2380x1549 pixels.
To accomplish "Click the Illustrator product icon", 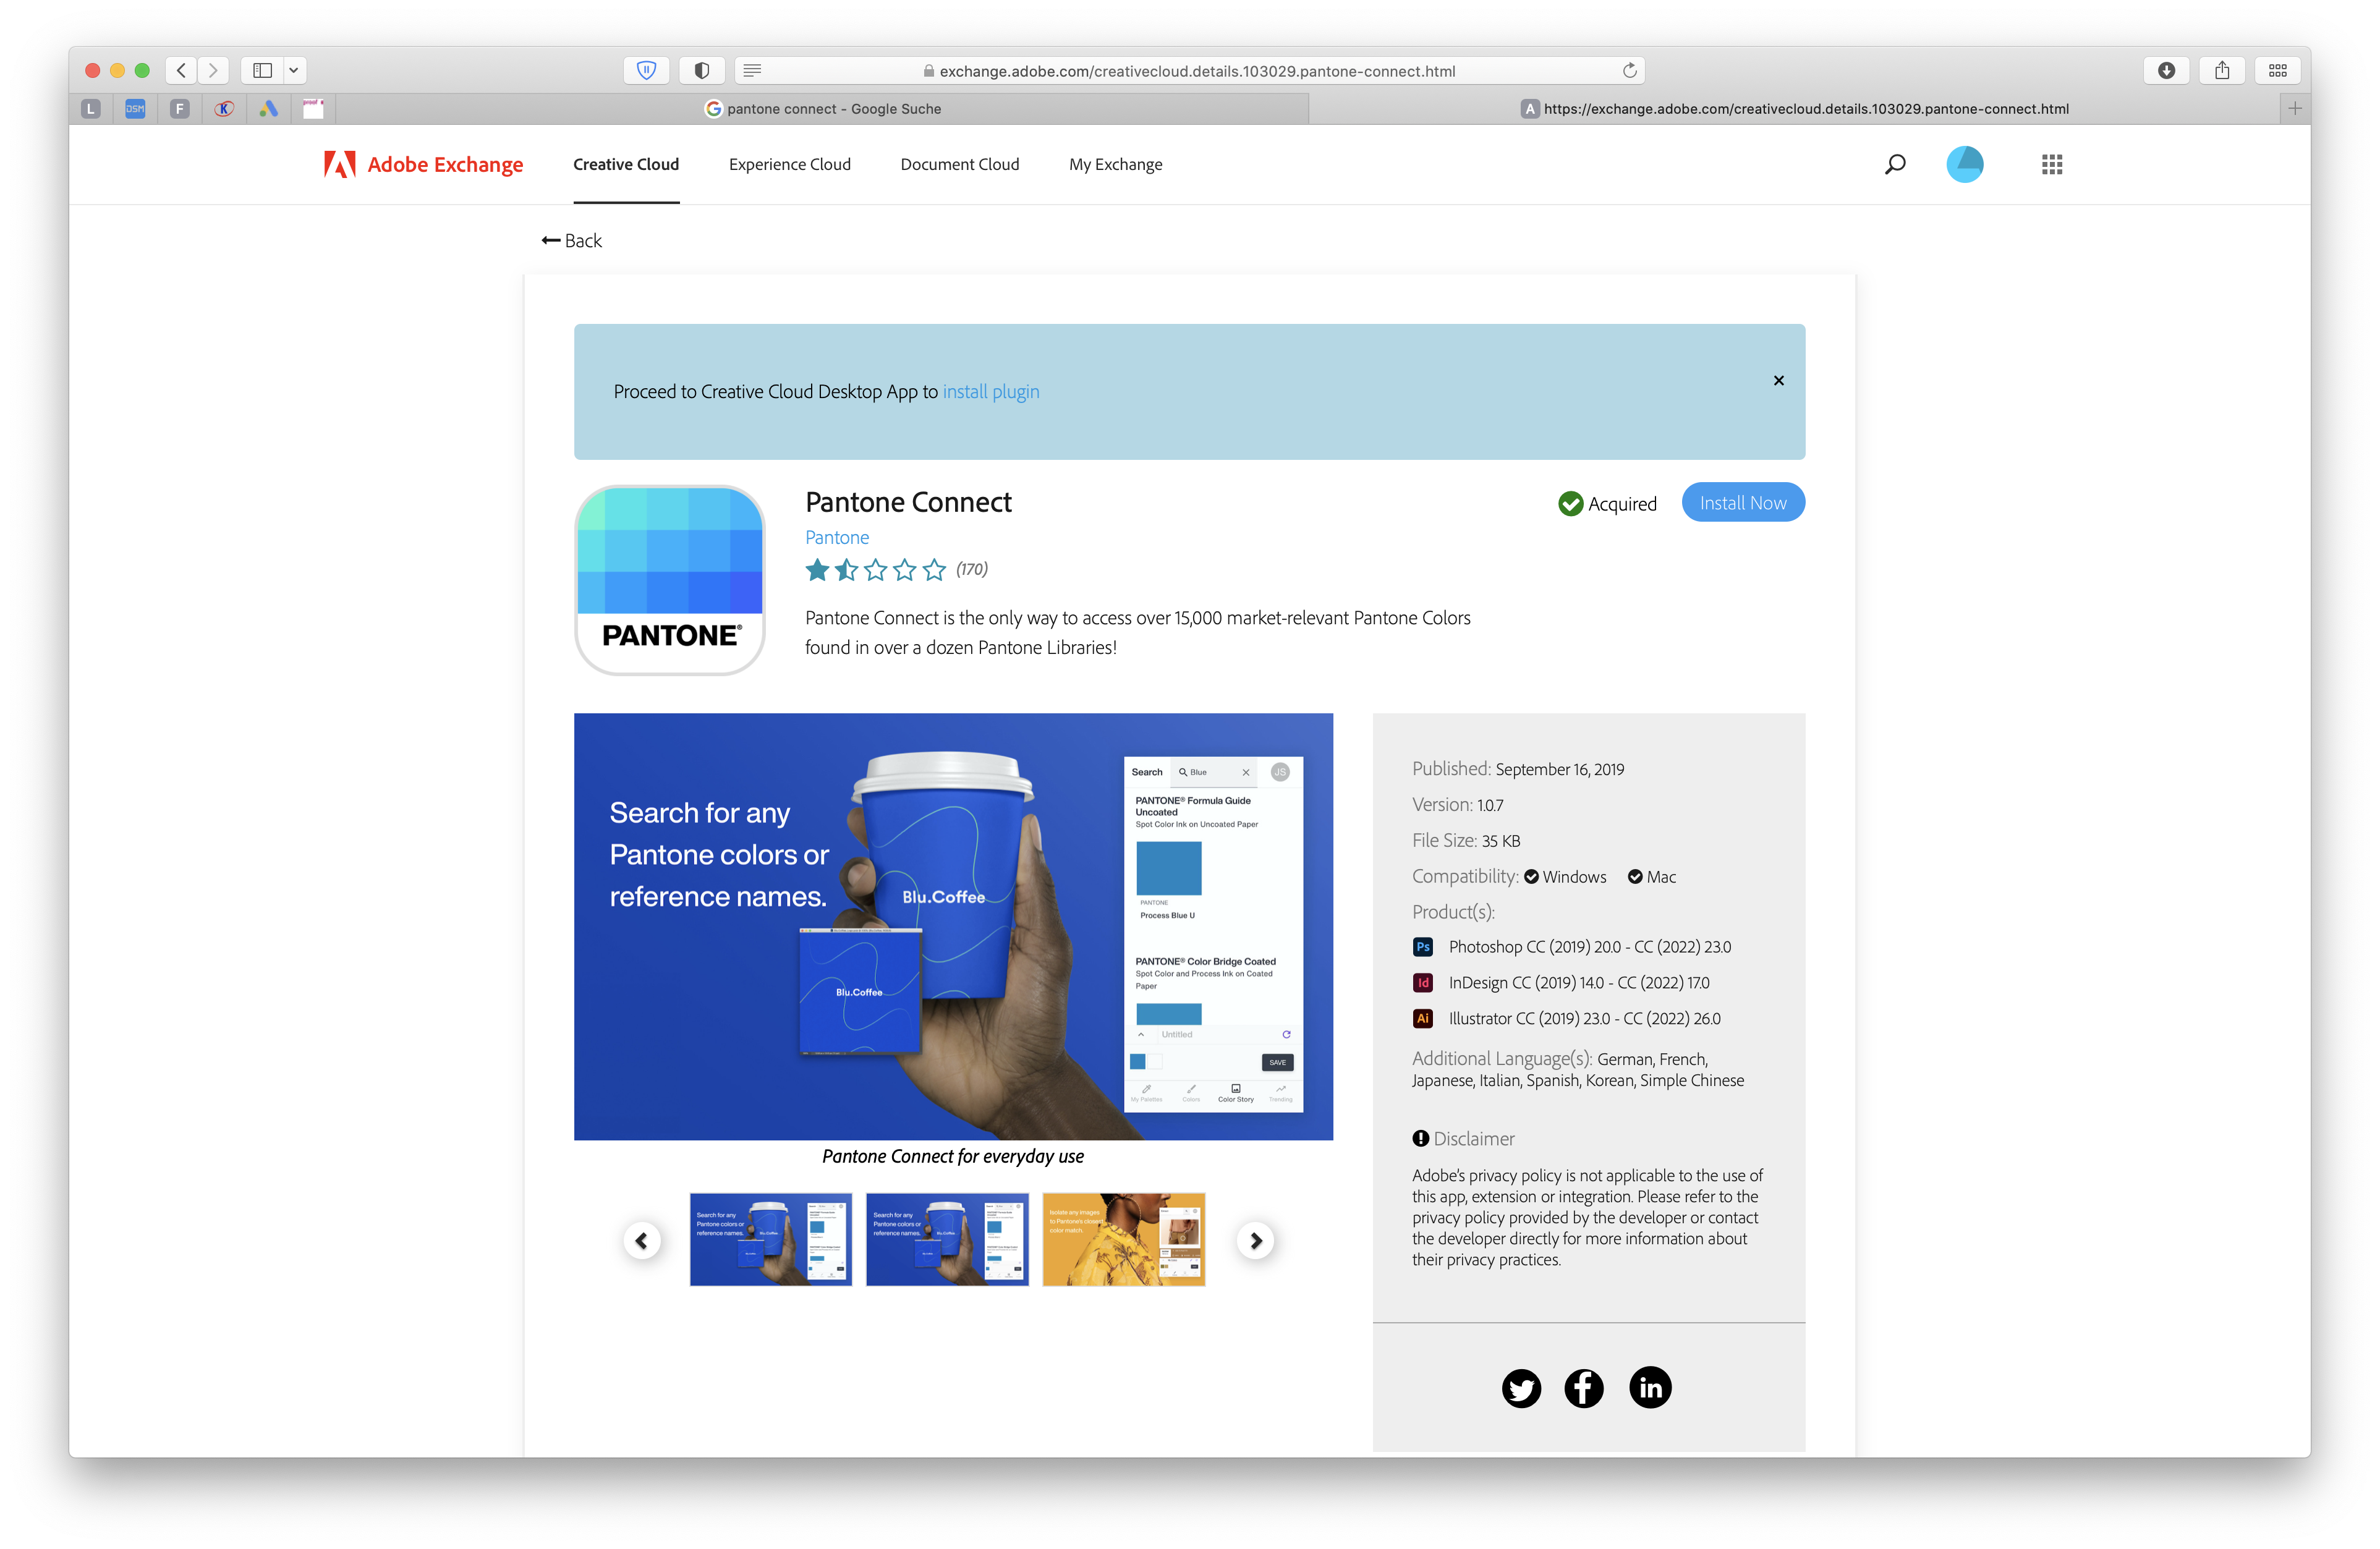I will click(x=1422, y=1018).
